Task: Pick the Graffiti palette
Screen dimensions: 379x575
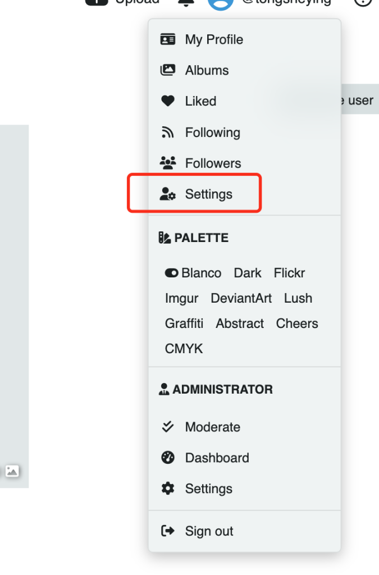Action: pyautogui.click(x=184, y=323)
